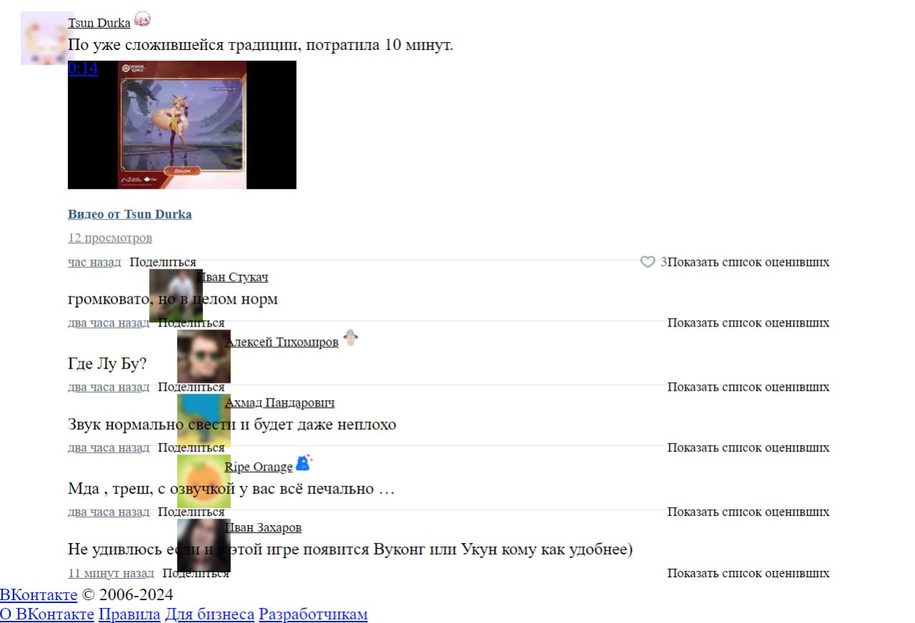Open Алексей Тихомиров's profile name link
The height and width of the screenshot is (623, 915).
tap(282, 342)
